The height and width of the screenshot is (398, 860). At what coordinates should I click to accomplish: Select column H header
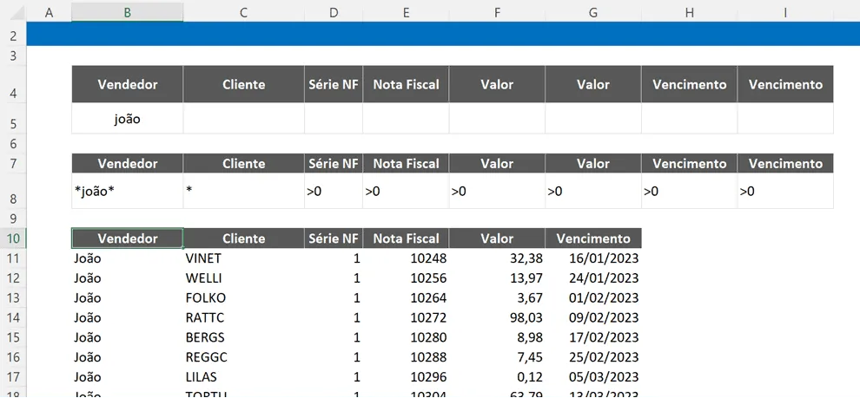tap(690, 12)
